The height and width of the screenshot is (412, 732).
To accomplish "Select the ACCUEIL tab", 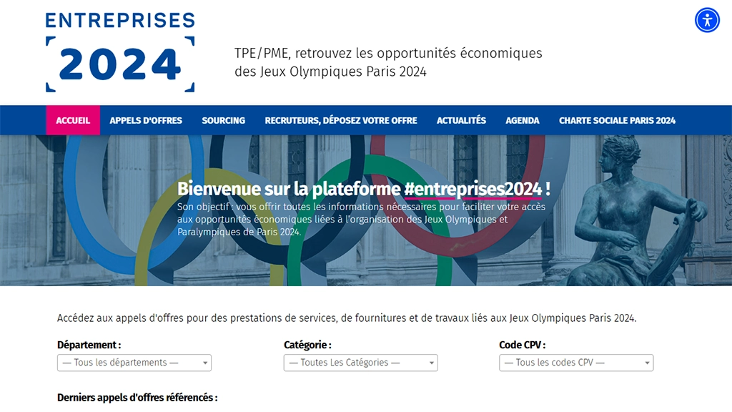I will [73, 120].
